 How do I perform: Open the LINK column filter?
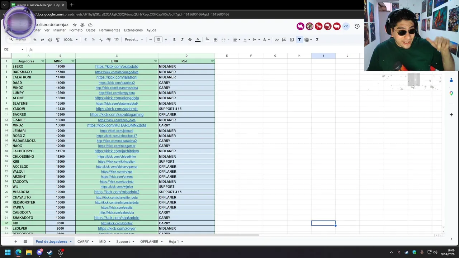(x=156, y=61)
